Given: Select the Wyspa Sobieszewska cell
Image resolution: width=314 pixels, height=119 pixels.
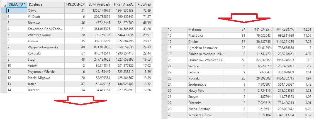Looking at the screenshot, I should tap(45, 47).
